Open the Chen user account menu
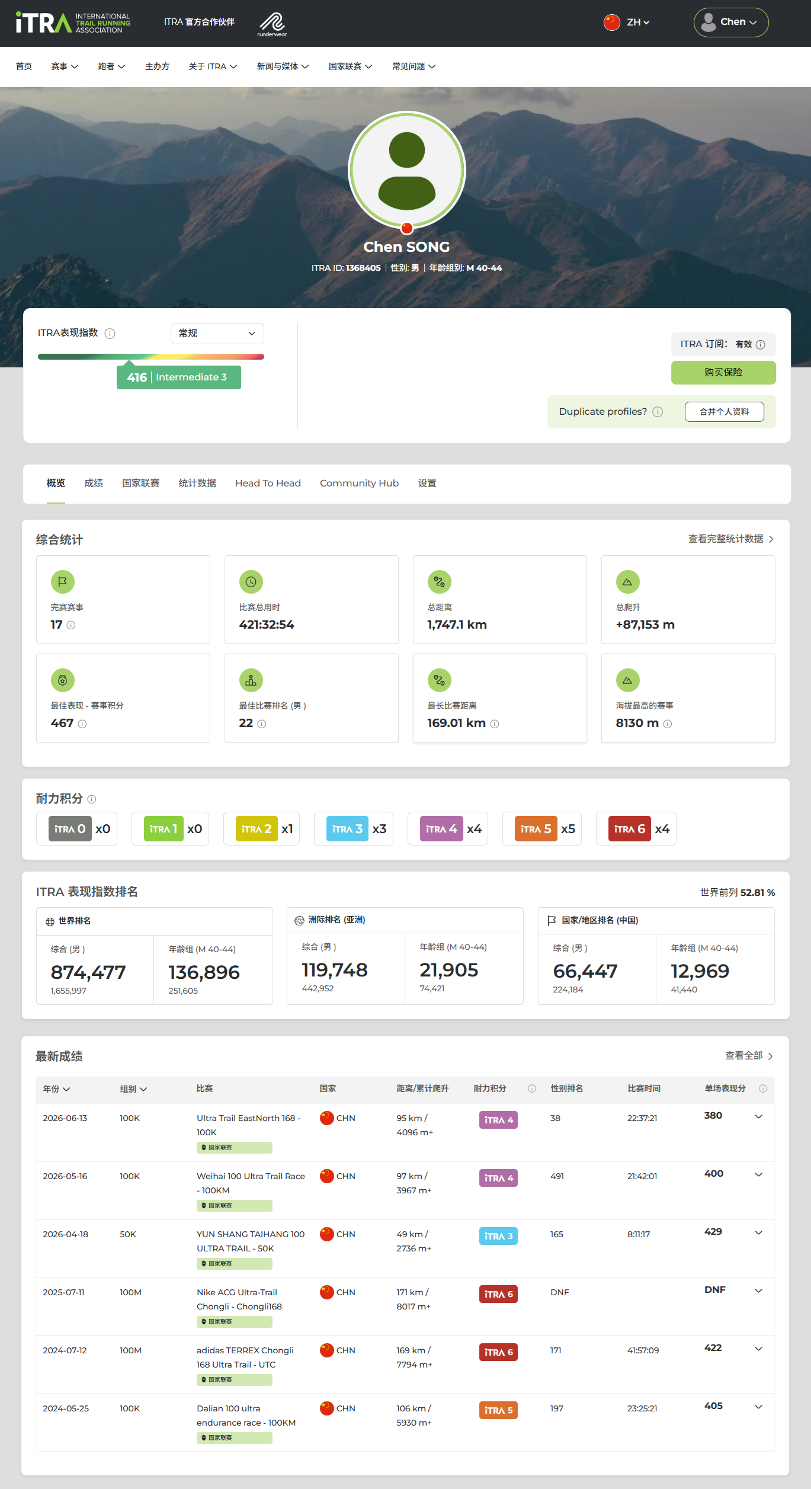The width and height of the screenshot is (811, 1489). tap(731, 23)
